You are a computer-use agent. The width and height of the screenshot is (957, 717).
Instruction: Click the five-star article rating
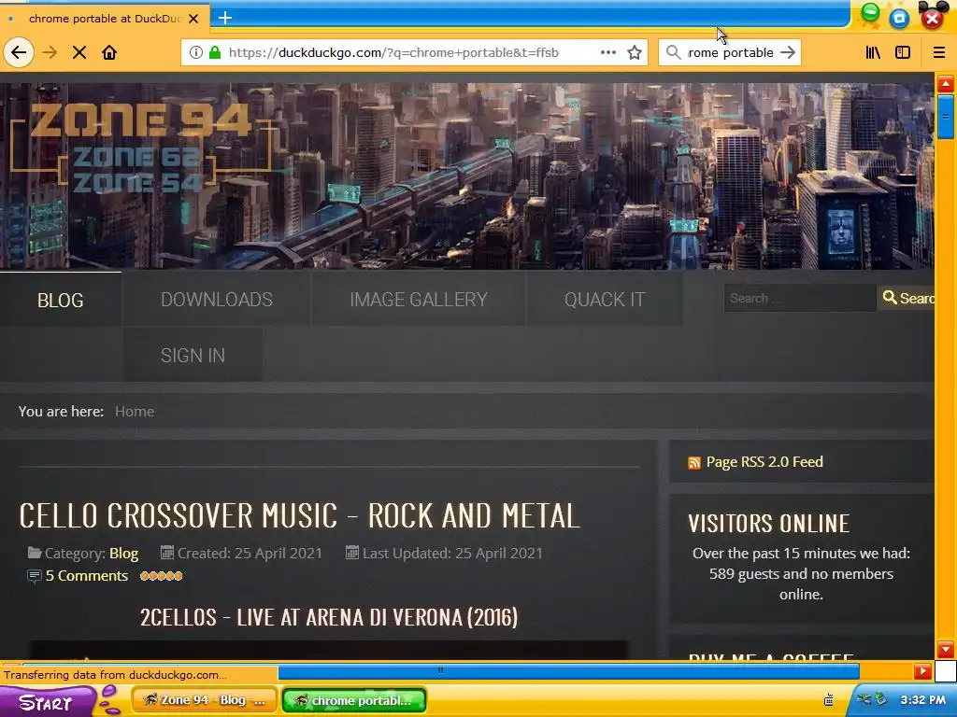(x=161, y=576)
